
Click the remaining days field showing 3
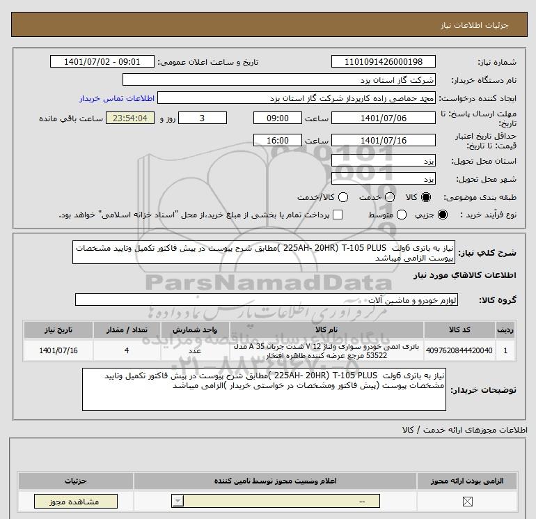pos(203,118)
